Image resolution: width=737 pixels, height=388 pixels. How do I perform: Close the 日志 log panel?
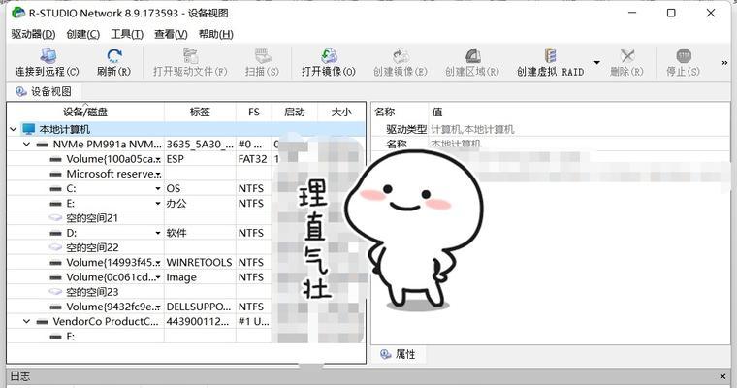pos(722,376)
